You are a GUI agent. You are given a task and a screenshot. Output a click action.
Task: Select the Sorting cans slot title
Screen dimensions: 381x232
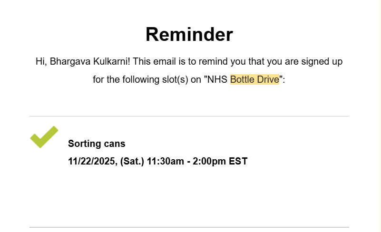click(x=97, y=144)
